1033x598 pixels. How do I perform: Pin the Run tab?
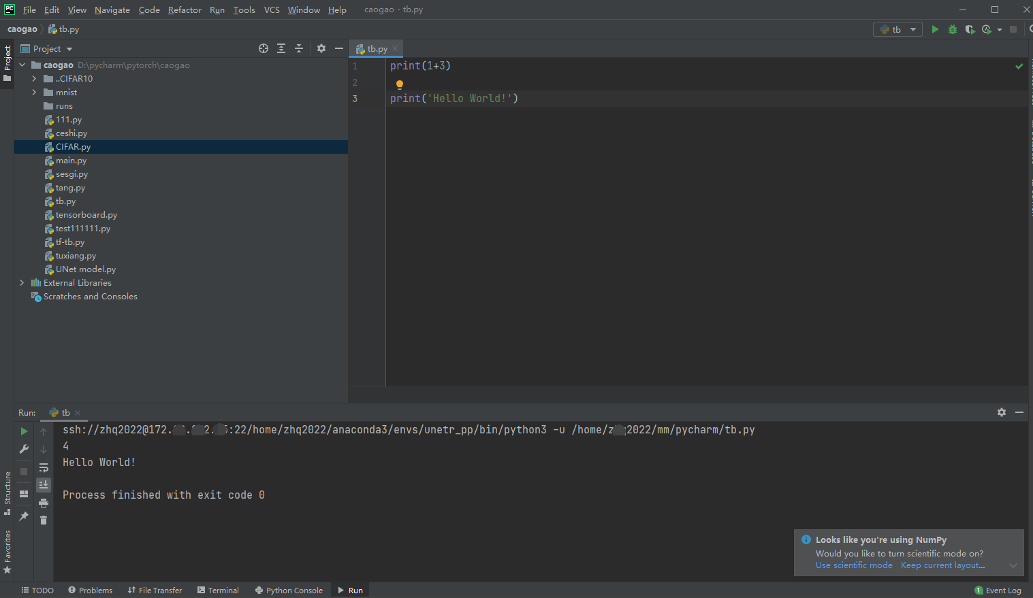(x=24, y=516)
